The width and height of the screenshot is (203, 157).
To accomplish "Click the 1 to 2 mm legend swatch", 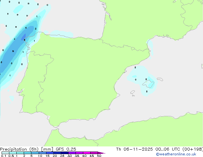I will tap(20, 153).
